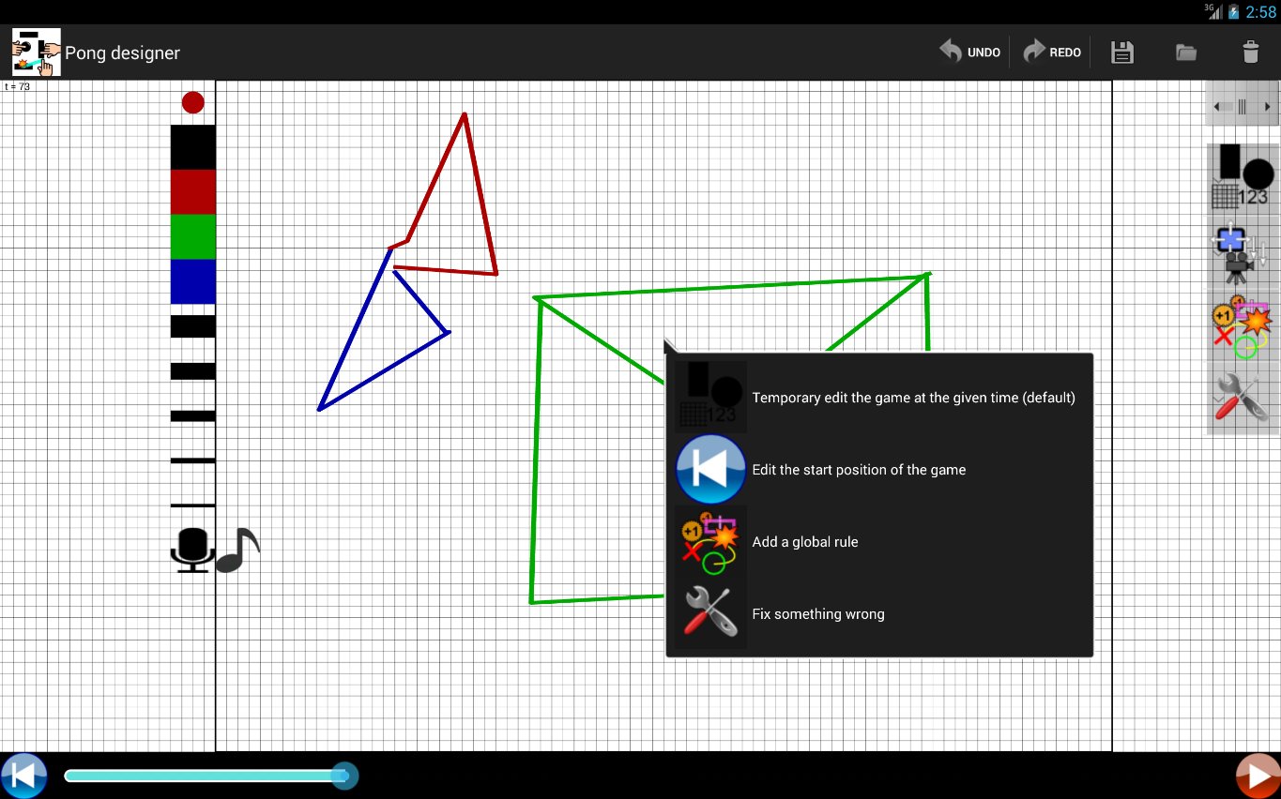Select the red circle drawing tool
This screenshot has width=1281, height=799.
coord(192,102)
